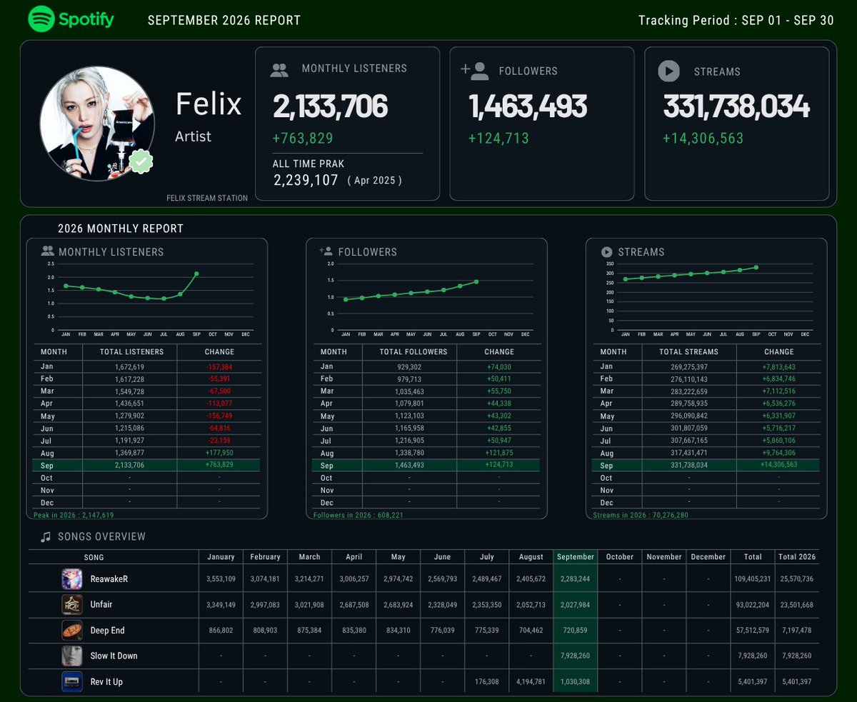The width and height of the screenshot is (857, 702).
Task: Click the play icon in top Streams card
Action: 668,71
